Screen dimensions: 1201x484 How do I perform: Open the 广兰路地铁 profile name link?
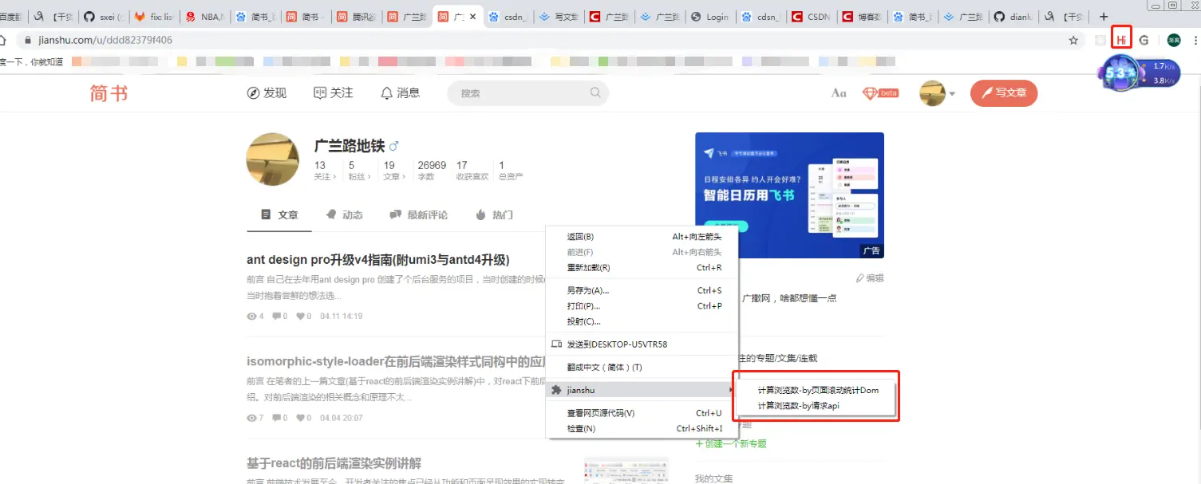click(x=350, y=146)
